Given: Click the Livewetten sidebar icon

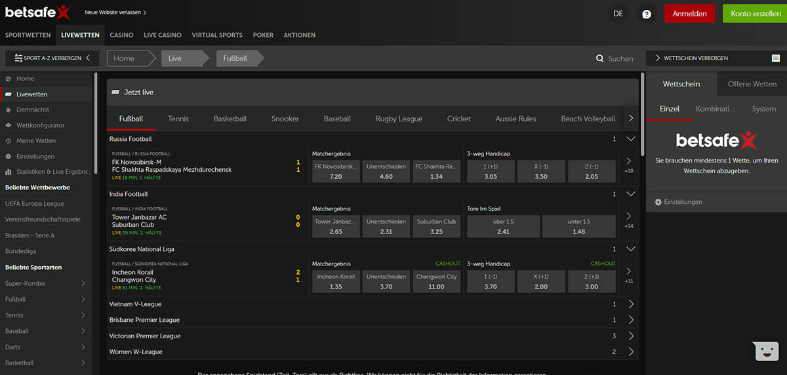Looking at the screenshot, I should coord(9,94).
